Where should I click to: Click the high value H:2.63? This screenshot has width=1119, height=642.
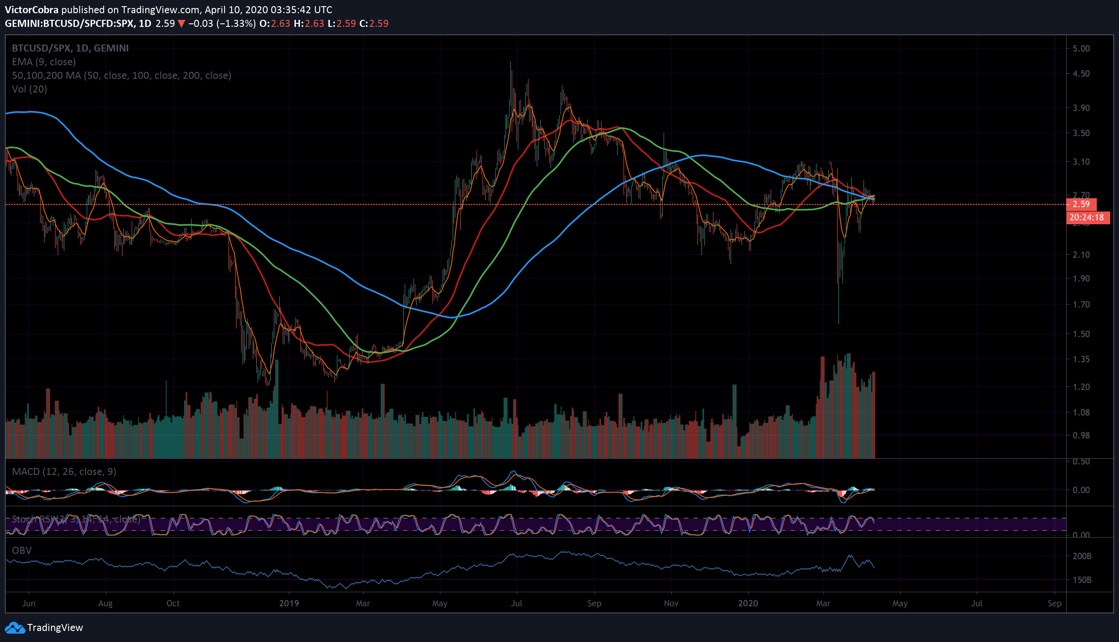[309, 24]
